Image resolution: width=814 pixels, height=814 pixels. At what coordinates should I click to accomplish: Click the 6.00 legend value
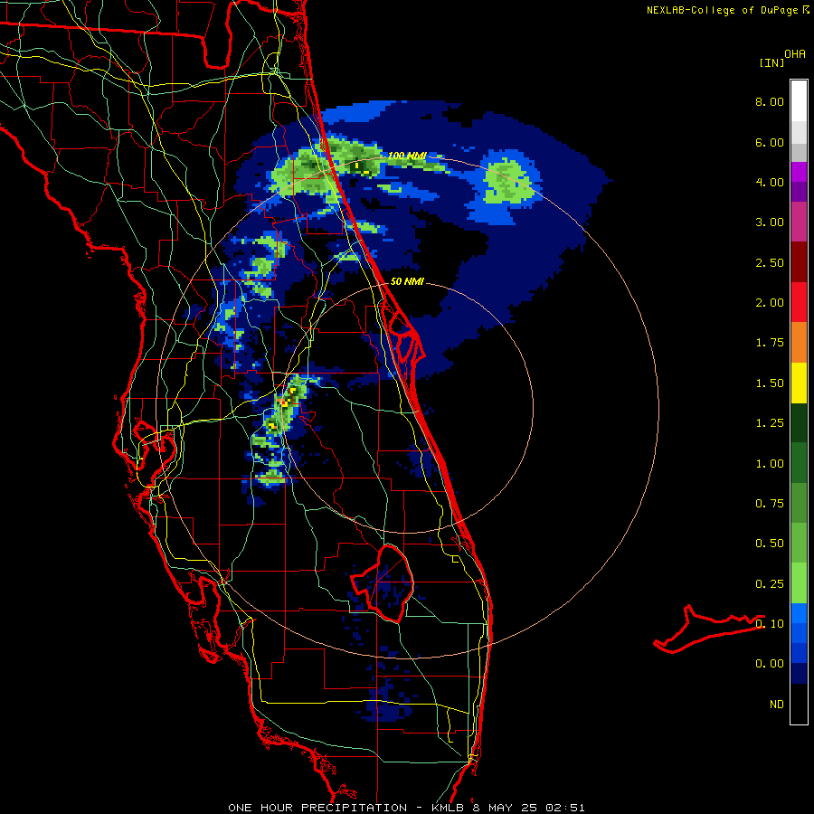click(770, 142)
